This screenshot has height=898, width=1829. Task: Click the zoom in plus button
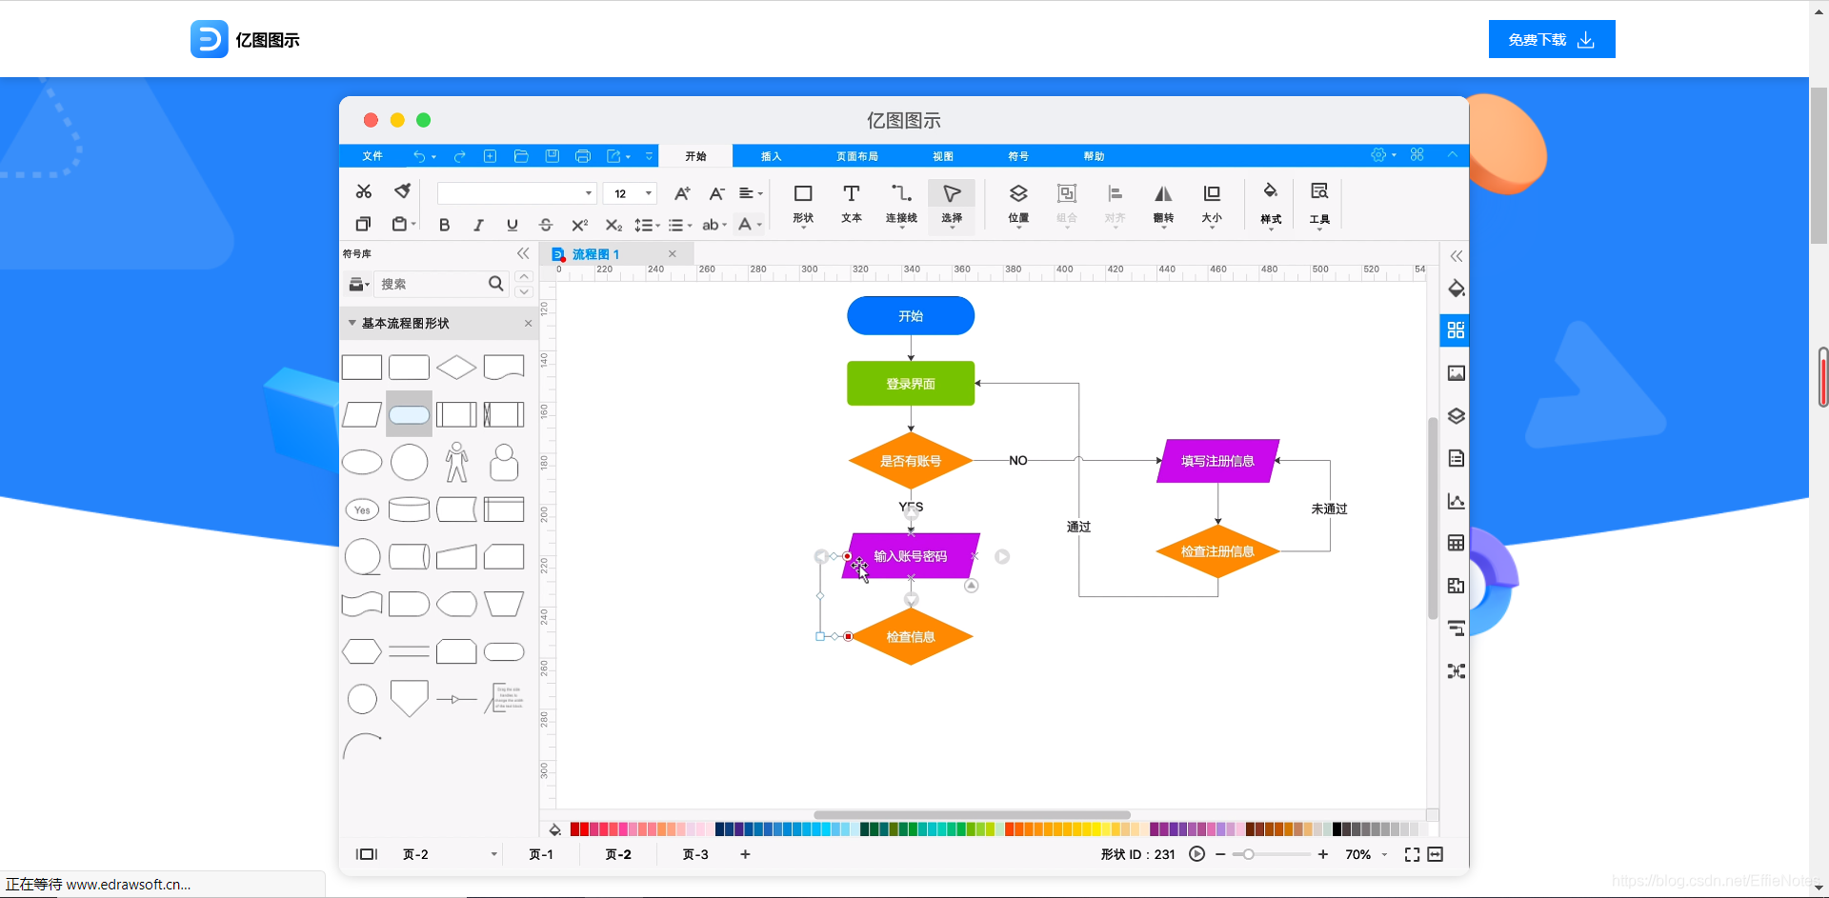pos(1323,854)
